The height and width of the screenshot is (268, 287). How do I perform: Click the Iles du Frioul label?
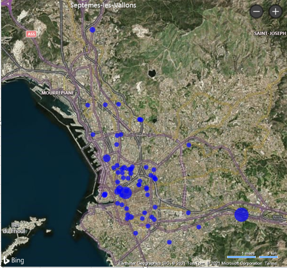14,228
